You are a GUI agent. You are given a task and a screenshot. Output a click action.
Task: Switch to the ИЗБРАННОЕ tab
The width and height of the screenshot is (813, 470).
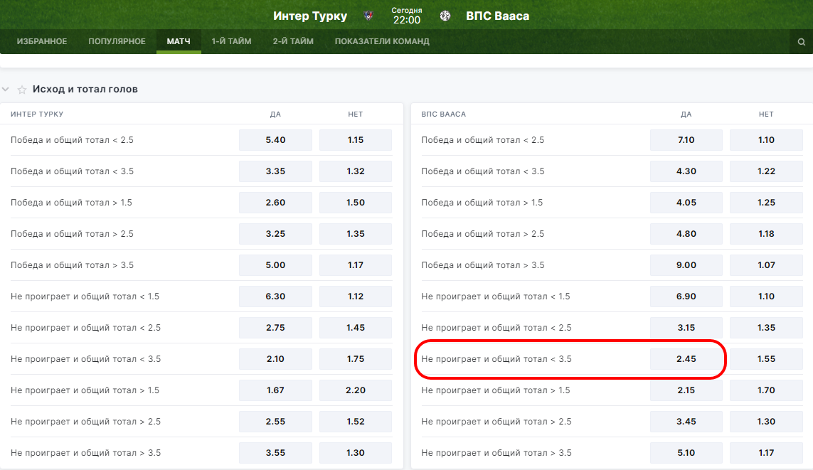42,41
